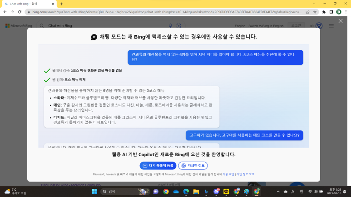
Task: Click the 고구마 user message bubble
Action: pyautogui.click(x=244, y=135)
